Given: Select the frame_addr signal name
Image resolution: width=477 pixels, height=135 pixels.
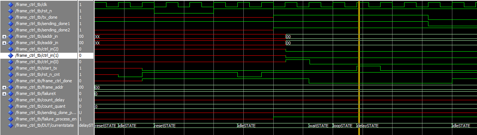Looking at the screenshot, I should (39, 87).
